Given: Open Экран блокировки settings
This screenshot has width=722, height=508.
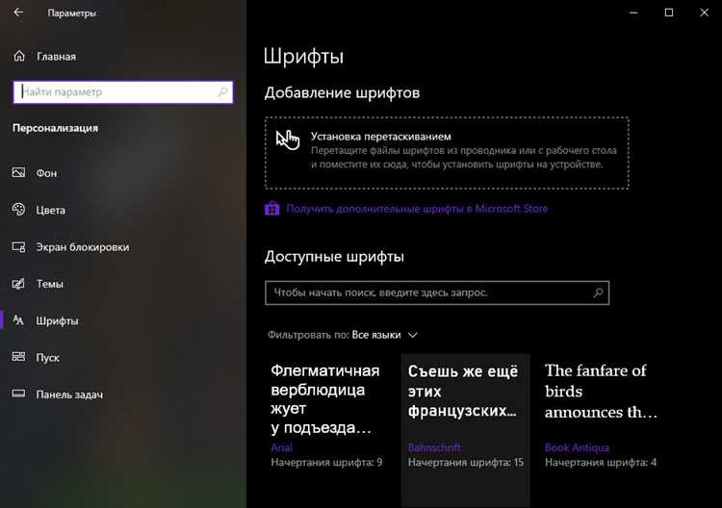Looking at the screenshot, I should click(123, 247).
